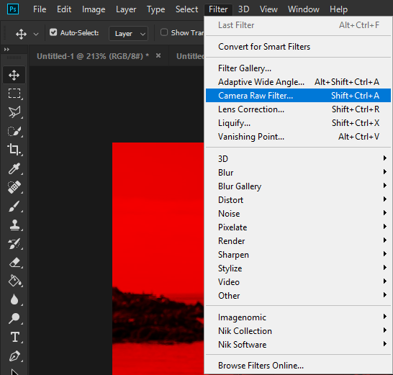Select the Rectangular Marquee tool

tap(14, 94)
